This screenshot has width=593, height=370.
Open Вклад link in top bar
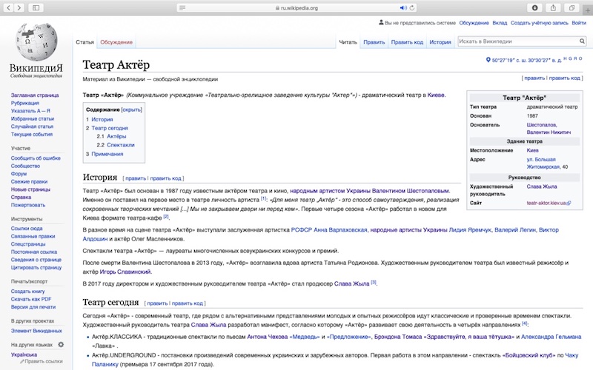pyautogui.click(x=500, y=23)
